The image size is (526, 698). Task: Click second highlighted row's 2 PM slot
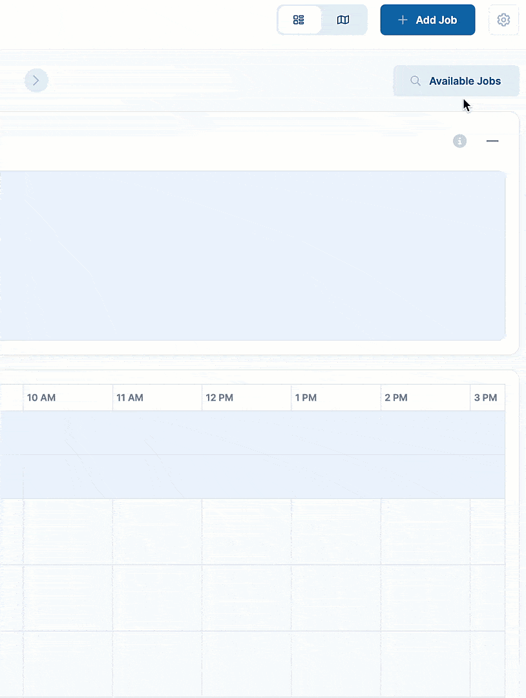tap(425, 477)
